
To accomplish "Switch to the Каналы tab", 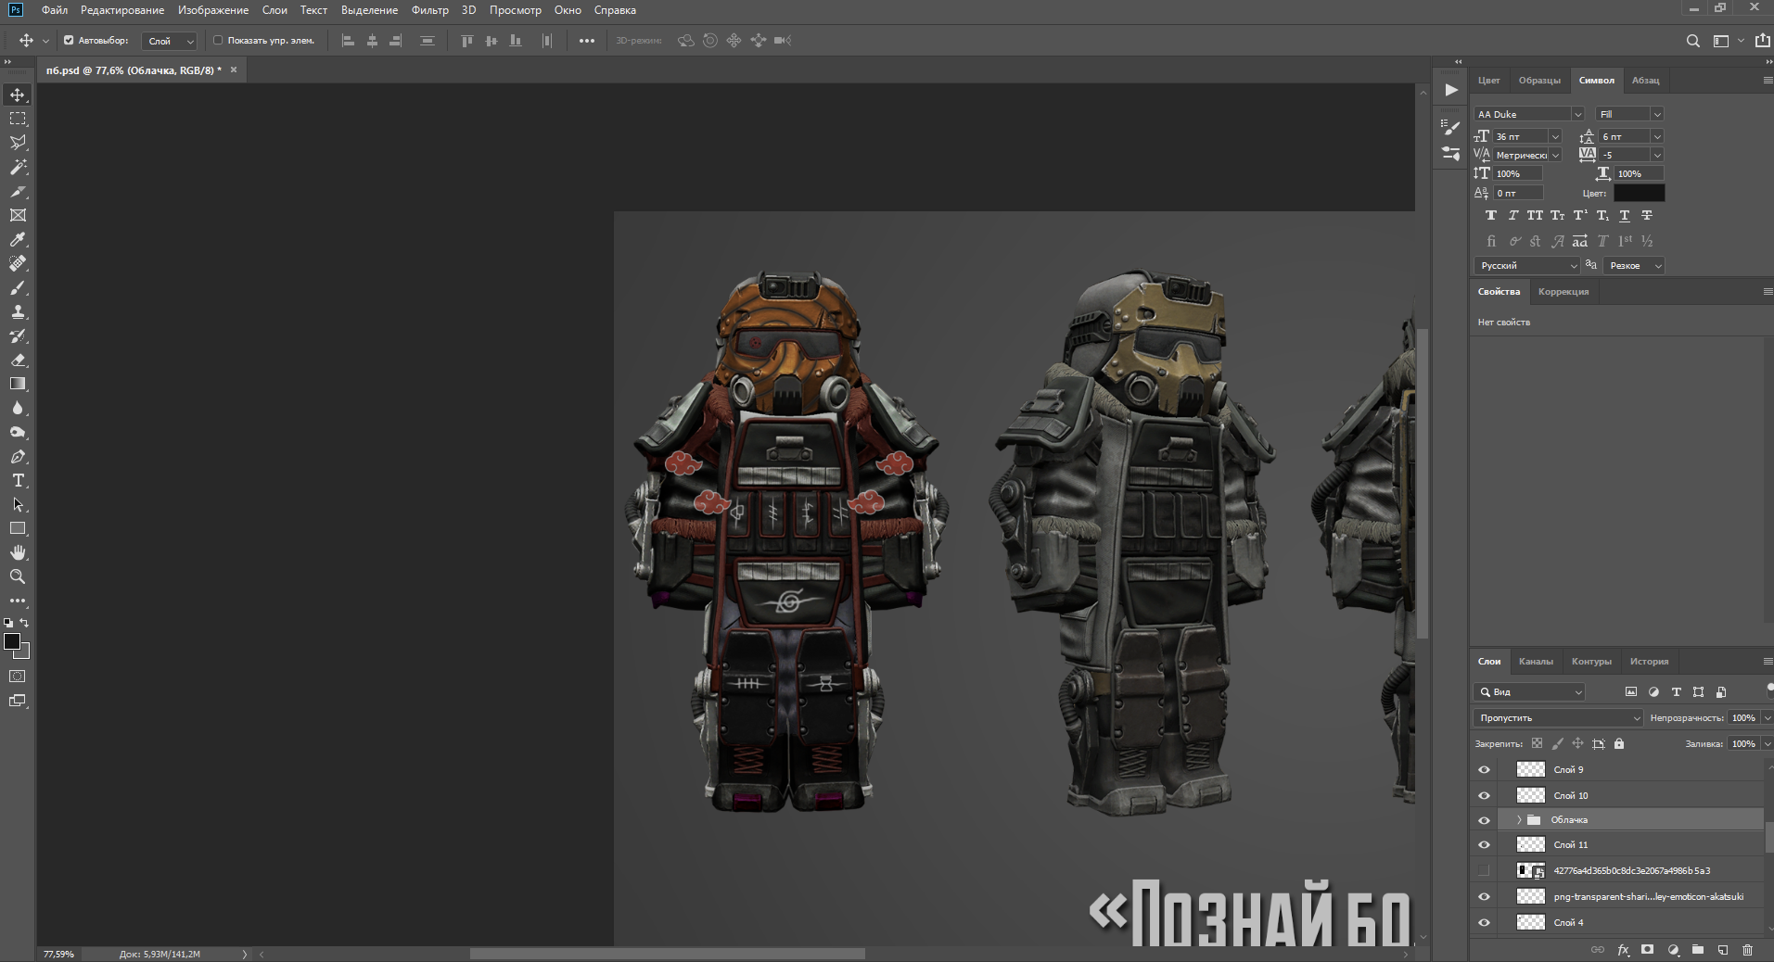I will 1536,661.
